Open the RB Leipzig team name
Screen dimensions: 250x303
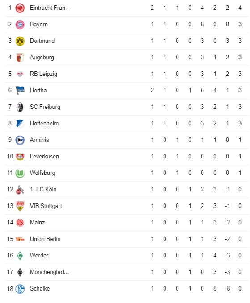pos(43,74)
